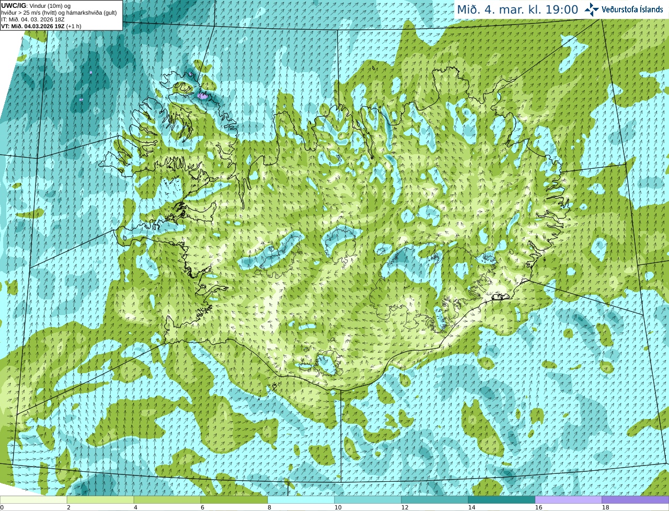Click the purple strong-wind patch in the Westfjords

[203, 96]
